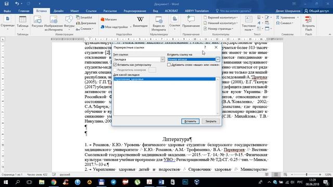Open Telegram from the taskbar

click(113, 182)
